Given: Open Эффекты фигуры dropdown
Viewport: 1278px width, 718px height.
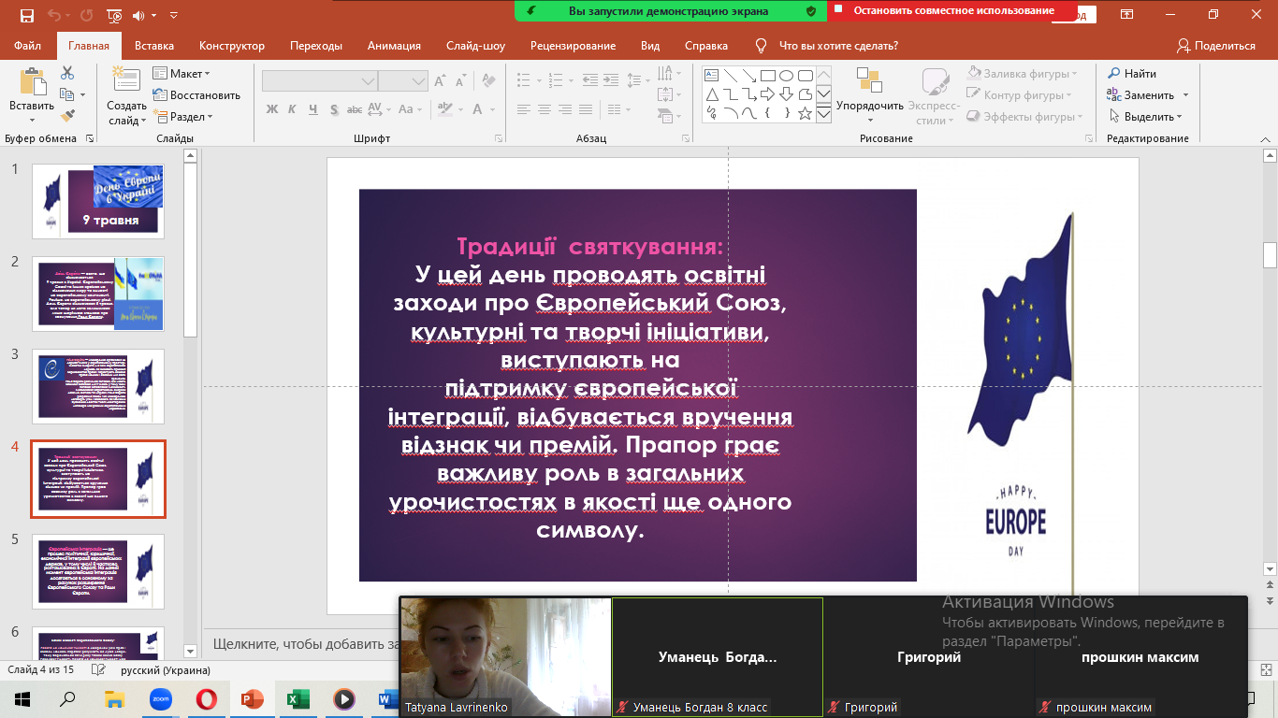Looking at the screenshot, I should point(1024,117).
